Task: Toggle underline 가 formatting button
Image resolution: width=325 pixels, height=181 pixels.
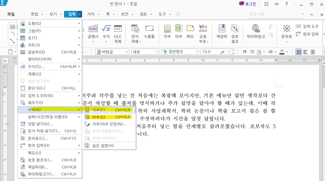Action: [x=259, y=52]
